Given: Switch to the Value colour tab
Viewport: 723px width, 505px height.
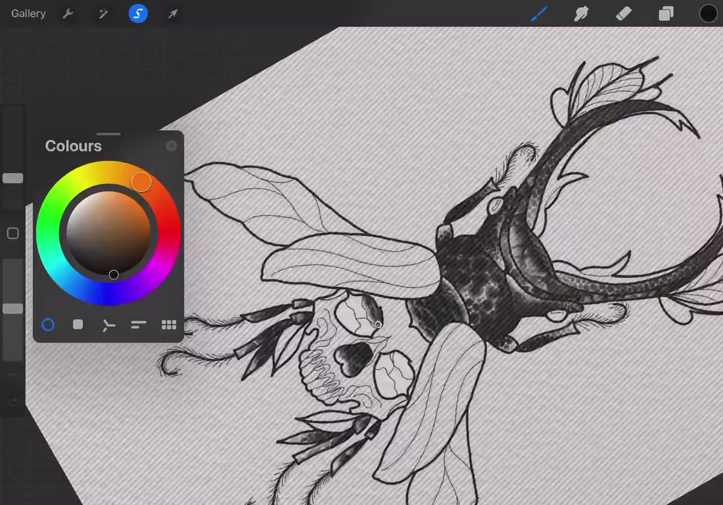Looking at the screenshot, I should (x=139, y=325).
